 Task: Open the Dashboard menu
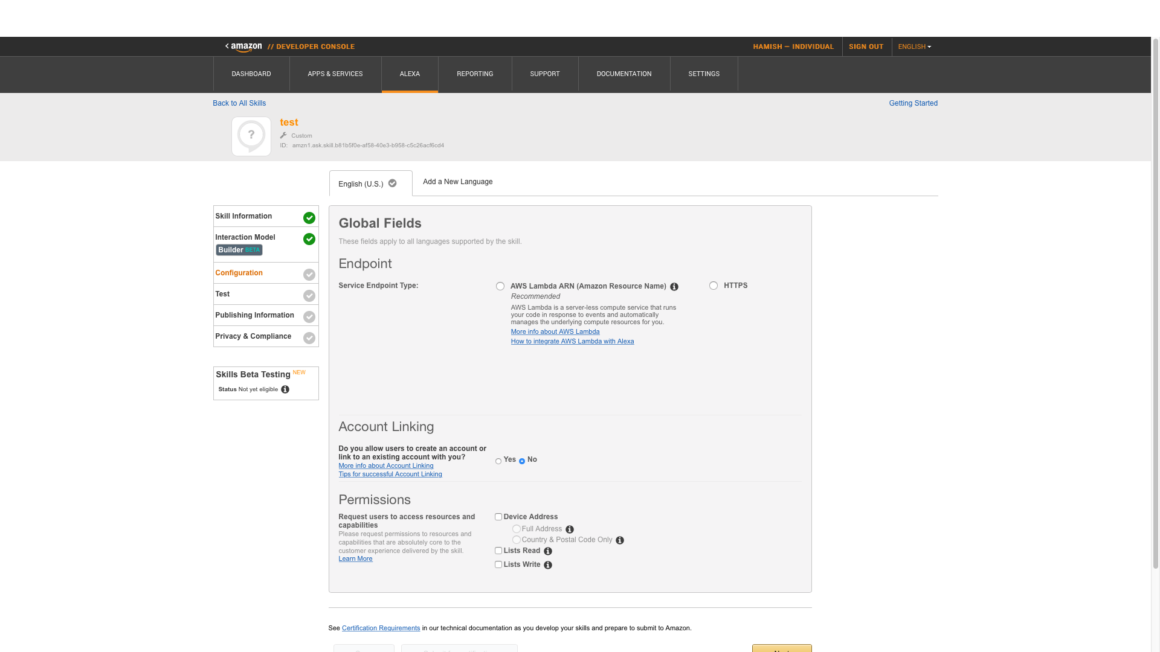click(x=251, y=74)
